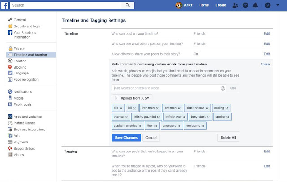Image resolution: width=287 pixels, height=182 pixels.
Task: Open the account dropdown arrow
Action: coord(278,5)
